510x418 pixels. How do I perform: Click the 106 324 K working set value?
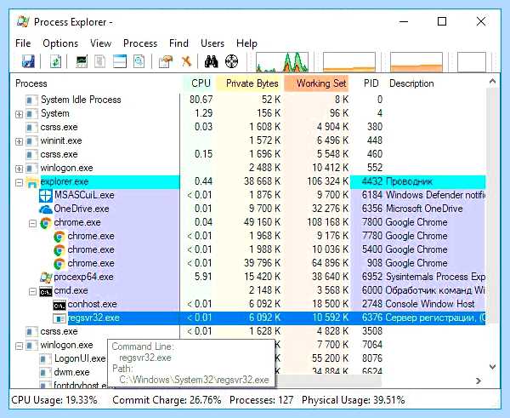327,181
